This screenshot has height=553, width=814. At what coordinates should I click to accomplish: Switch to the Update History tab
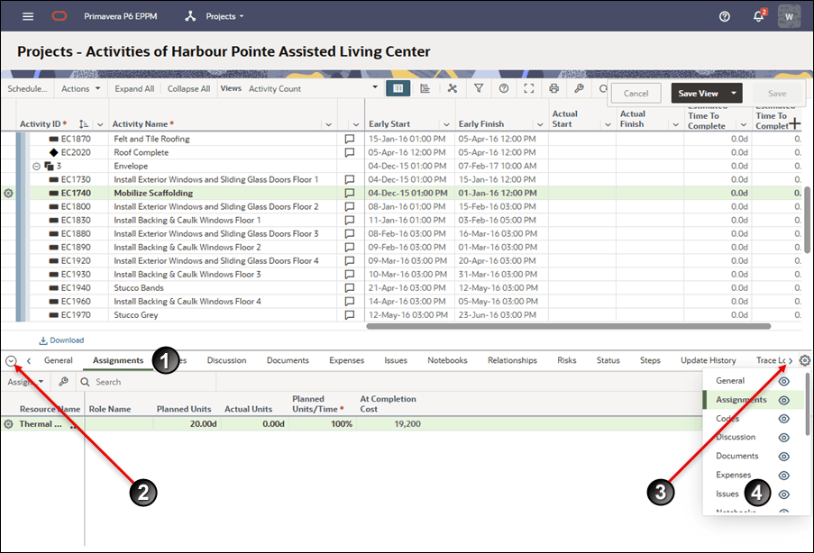coord(709,360)
